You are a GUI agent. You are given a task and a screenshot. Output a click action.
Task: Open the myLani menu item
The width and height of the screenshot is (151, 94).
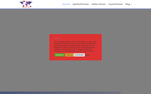tap(66, 4)
